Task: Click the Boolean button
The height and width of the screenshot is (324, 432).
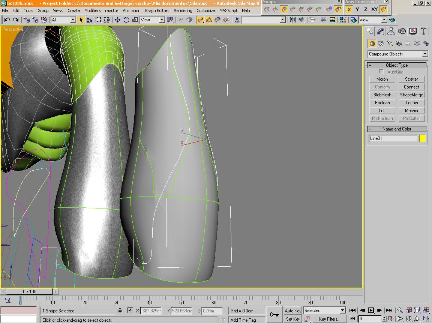Action: coord(382,103)
